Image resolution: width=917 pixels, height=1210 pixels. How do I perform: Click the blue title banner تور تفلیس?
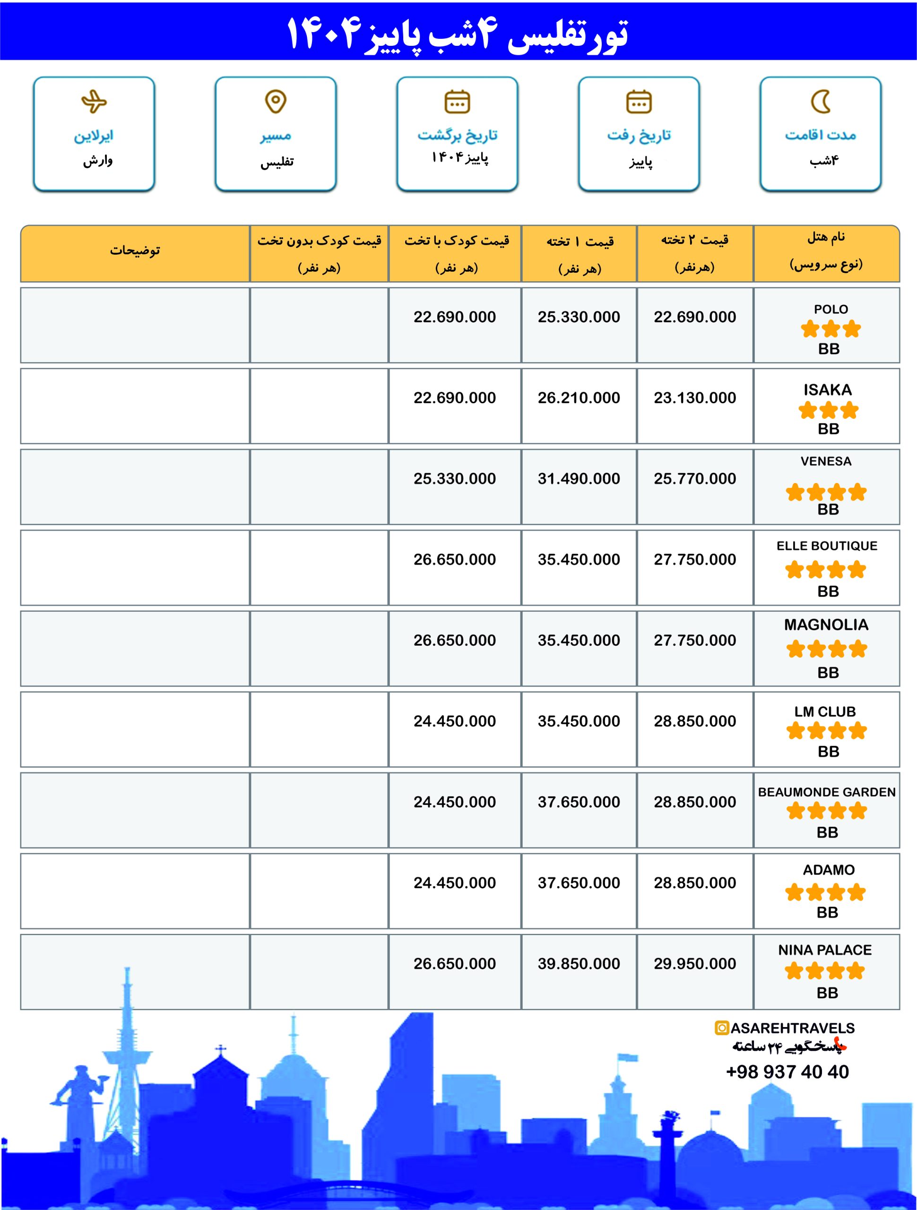pyautogui.click(x=458, y=33)
